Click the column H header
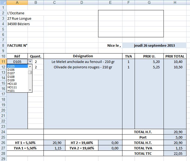Viewport: 190px width, 161px height. tap(175, 2)
